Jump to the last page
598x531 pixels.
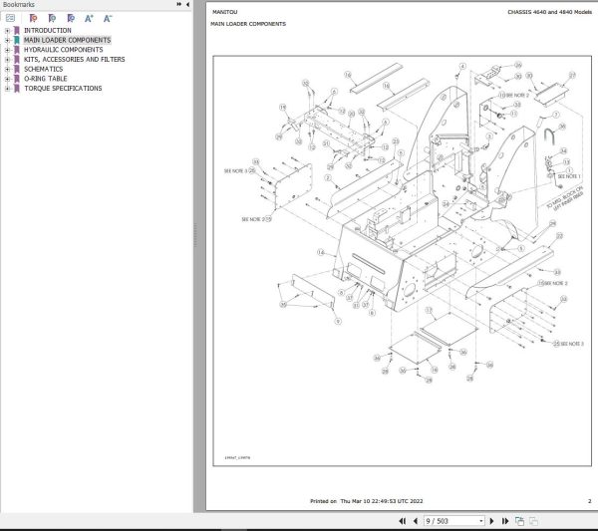[505, 521]
